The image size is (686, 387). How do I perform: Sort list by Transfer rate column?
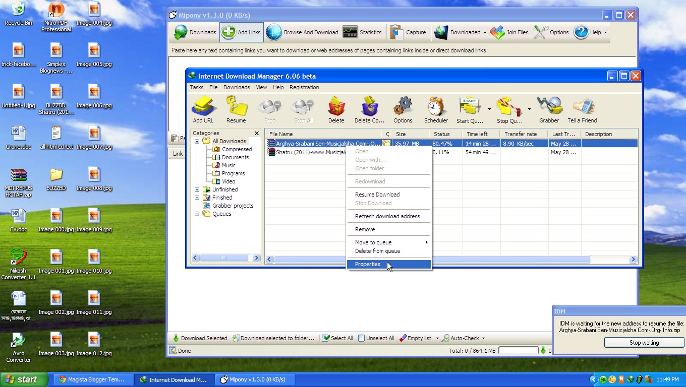[x=525, y=134]
